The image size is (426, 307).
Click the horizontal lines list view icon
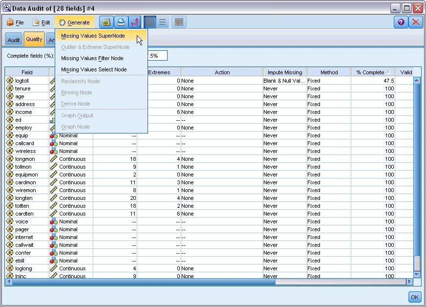tap(163, 22)
